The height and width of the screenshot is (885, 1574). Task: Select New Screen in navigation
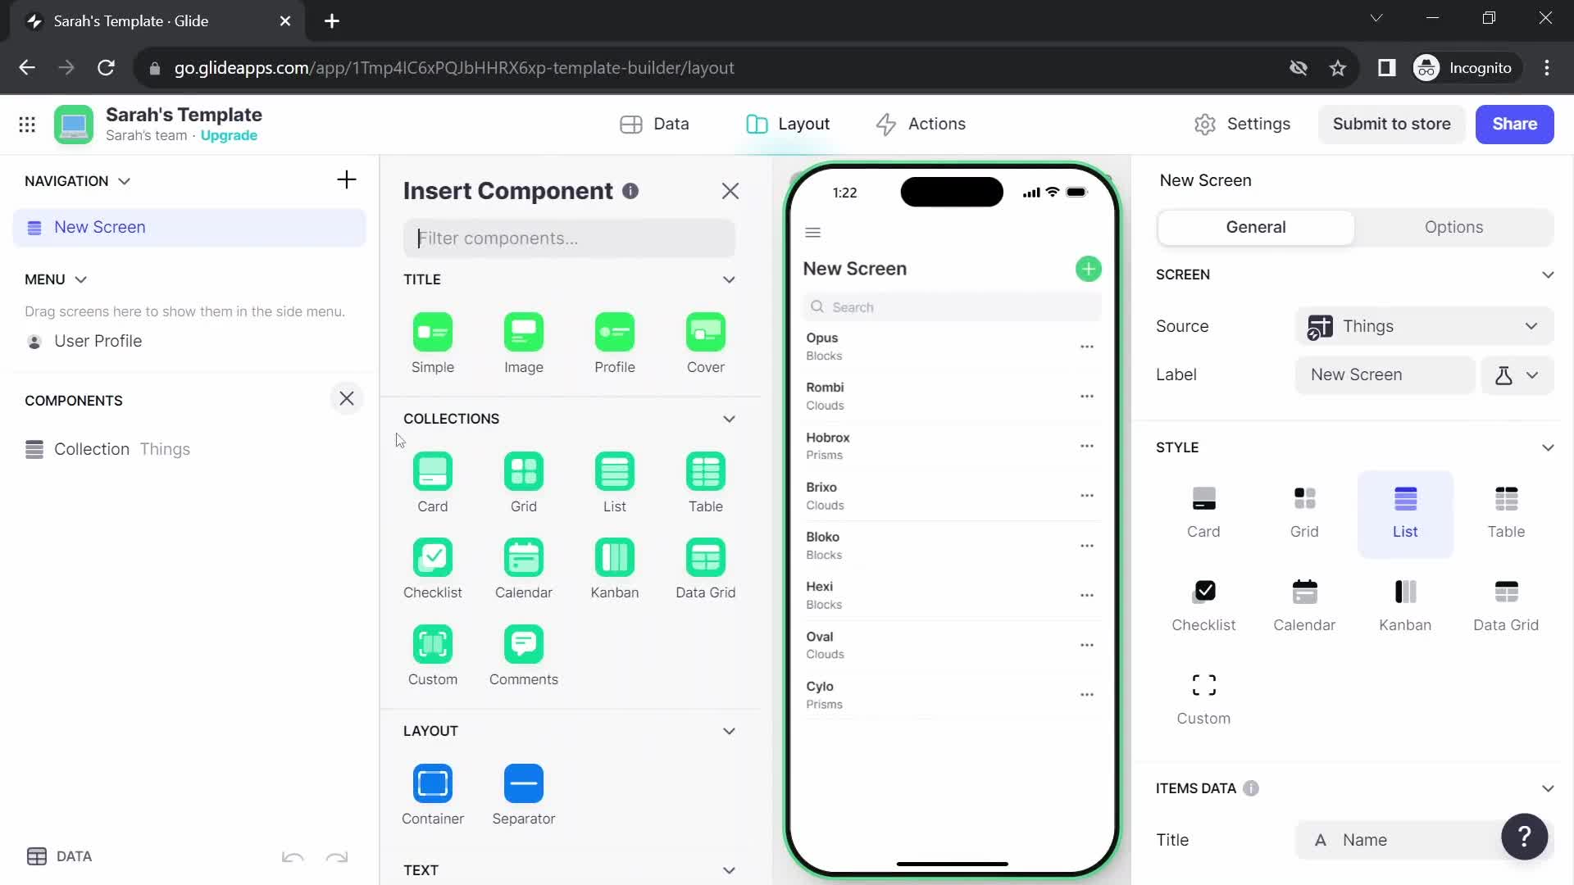189,228
